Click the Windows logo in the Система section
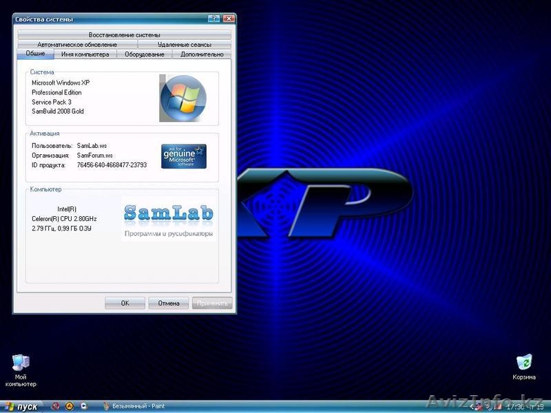 pyautogui.click(x=183, y=98)
